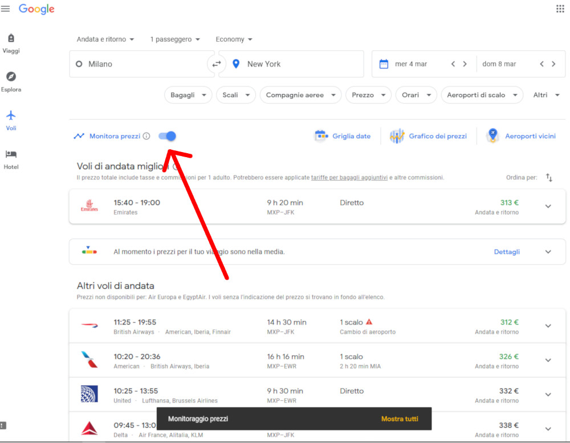Click the Milano origin field

(140, 64)
